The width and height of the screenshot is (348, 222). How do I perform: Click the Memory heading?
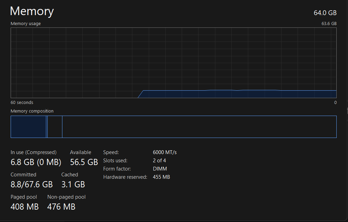tap(32, 11)
